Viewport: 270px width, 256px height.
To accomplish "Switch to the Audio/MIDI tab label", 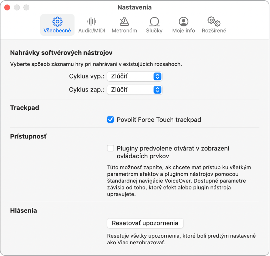I will pyautogui.click(x=92, y=31).
